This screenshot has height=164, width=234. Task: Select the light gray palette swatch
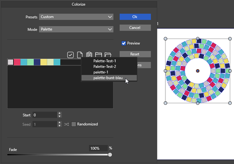pos(11,62)
